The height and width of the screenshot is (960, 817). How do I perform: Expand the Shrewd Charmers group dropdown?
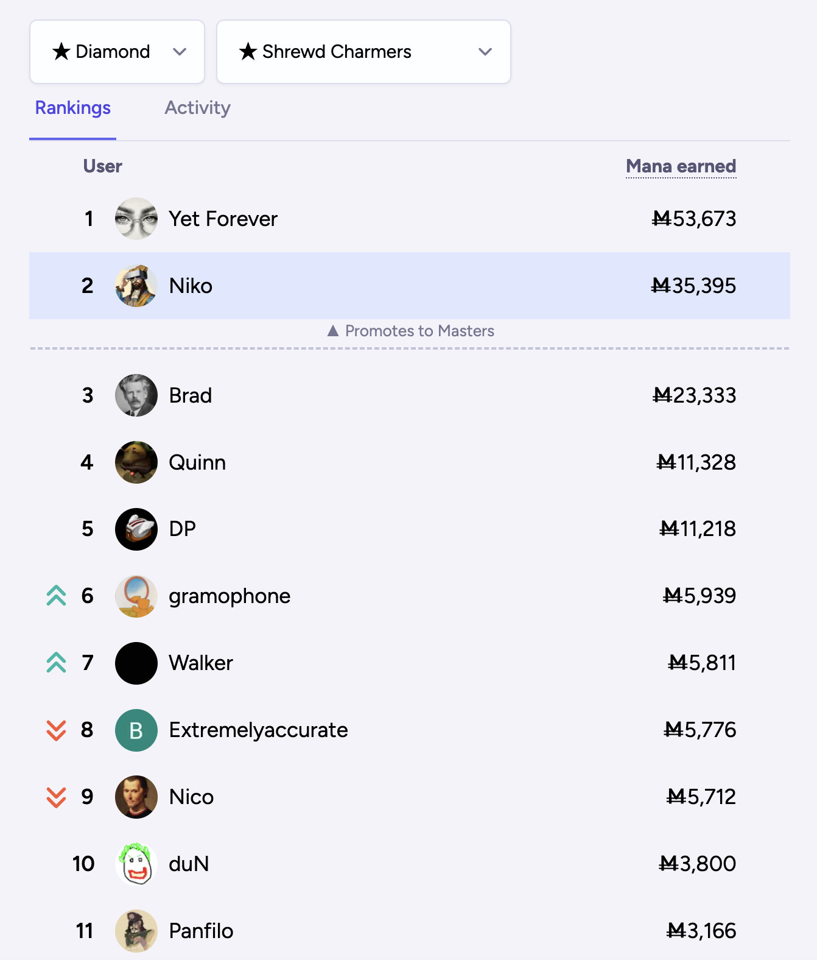pyautogui.click(x=363, y=52)
